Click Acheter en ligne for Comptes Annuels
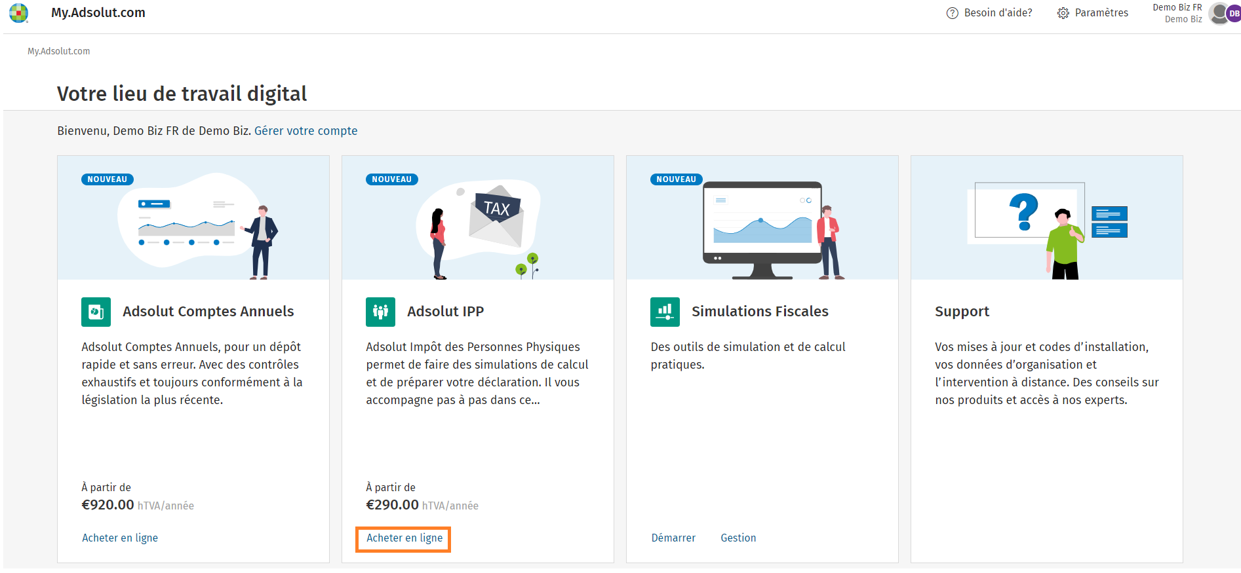Image resolution: width=1241 pixels, height=573 pixels. [x=120, y=538]
